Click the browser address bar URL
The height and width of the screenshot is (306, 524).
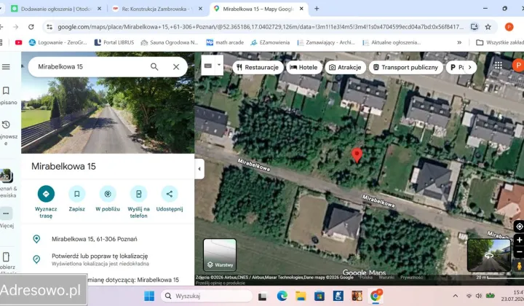pyautogui.click(x=261, y=27)
